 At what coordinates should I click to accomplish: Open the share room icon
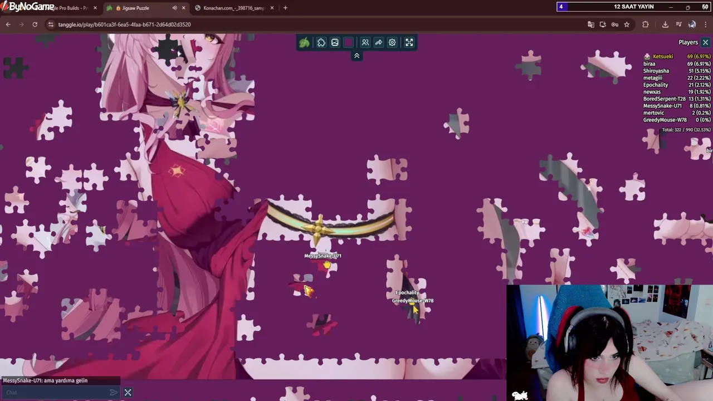pos(379,42)
